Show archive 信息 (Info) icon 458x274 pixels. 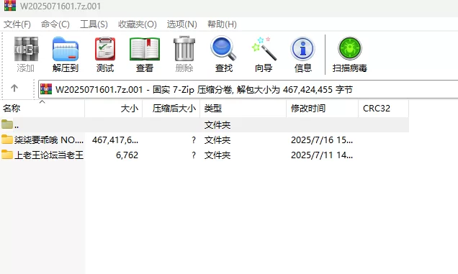pos(302,49)
